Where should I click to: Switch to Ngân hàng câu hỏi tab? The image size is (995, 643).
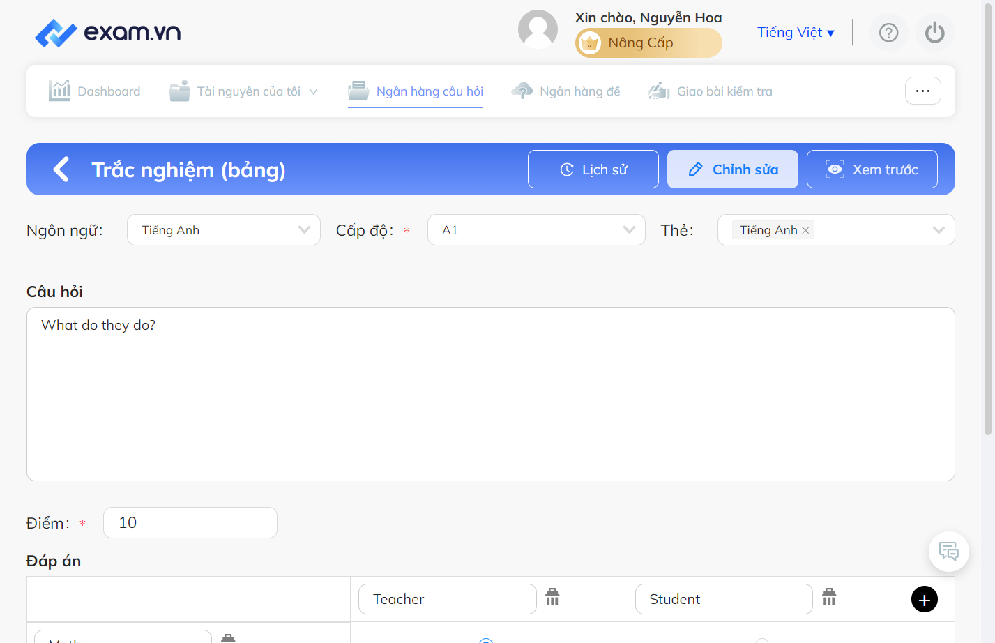coord(416,91)
